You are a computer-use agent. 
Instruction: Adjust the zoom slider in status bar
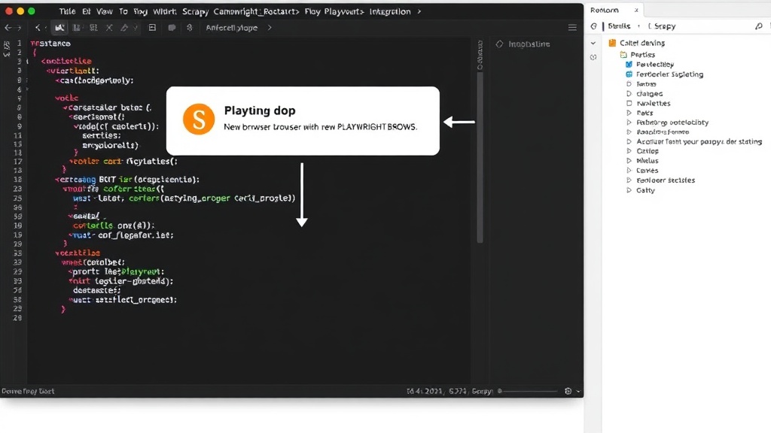point(528,391)
